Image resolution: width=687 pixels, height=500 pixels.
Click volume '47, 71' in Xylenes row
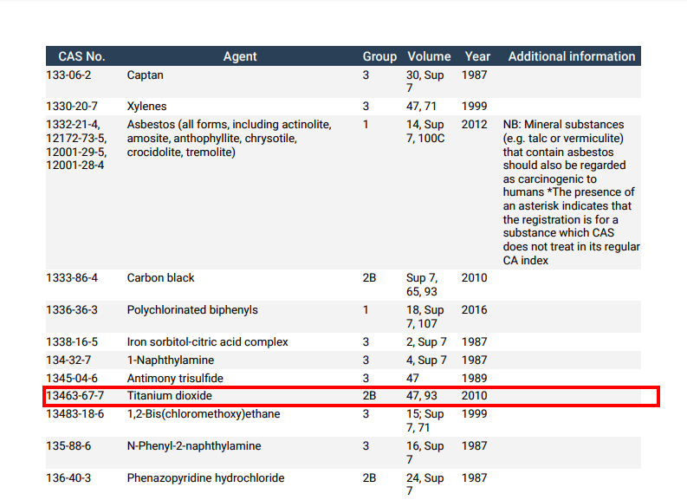pos(421,106)
